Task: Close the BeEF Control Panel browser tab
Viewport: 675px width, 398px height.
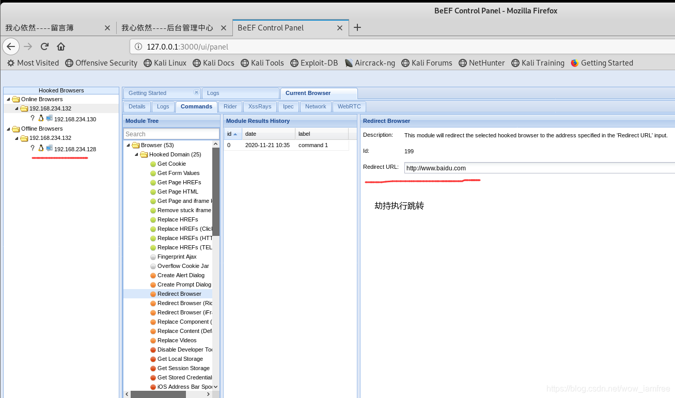Action: point(340,28)
